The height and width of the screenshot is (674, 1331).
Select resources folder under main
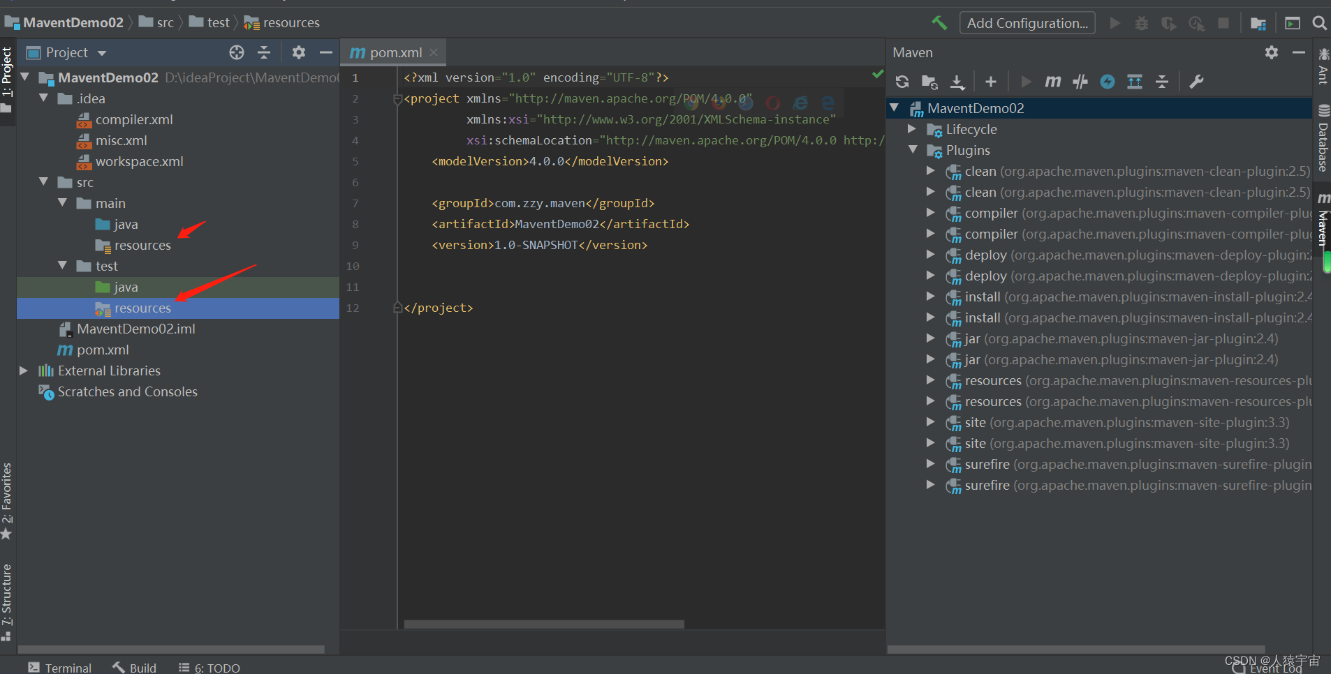tap(142, 245)
